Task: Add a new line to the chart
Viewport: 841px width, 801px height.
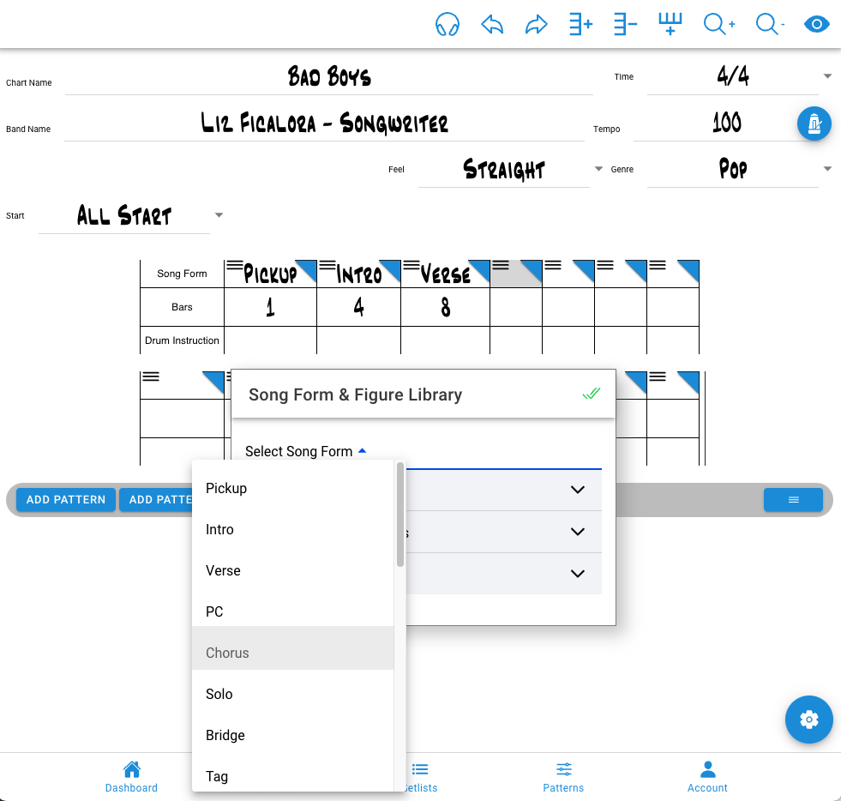Action: pyautogui.click(x=580, y=24)
